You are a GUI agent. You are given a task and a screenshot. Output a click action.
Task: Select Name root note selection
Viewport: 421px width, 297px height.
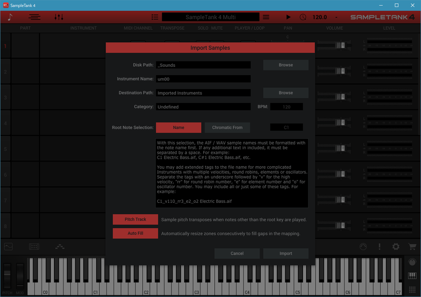coord(178,127)
